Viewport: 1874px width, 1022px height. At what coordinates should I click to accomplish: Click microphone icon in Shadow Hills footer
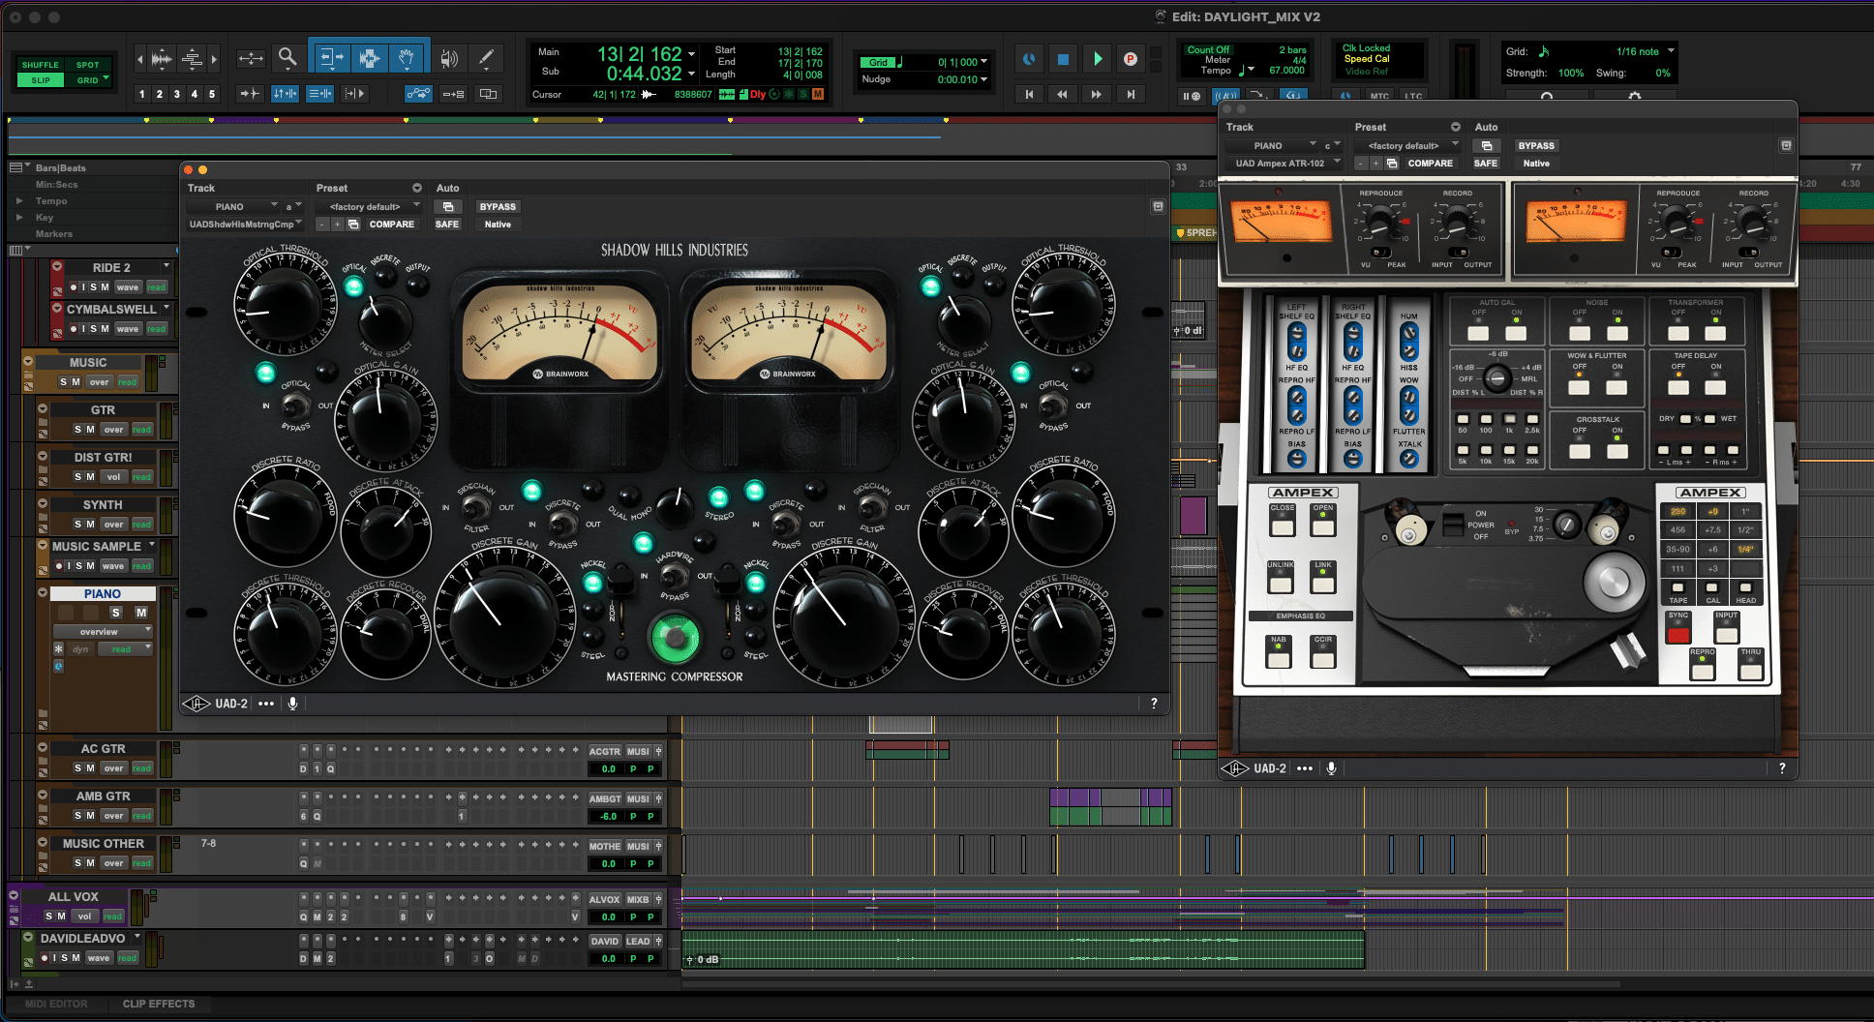[292, 704]
